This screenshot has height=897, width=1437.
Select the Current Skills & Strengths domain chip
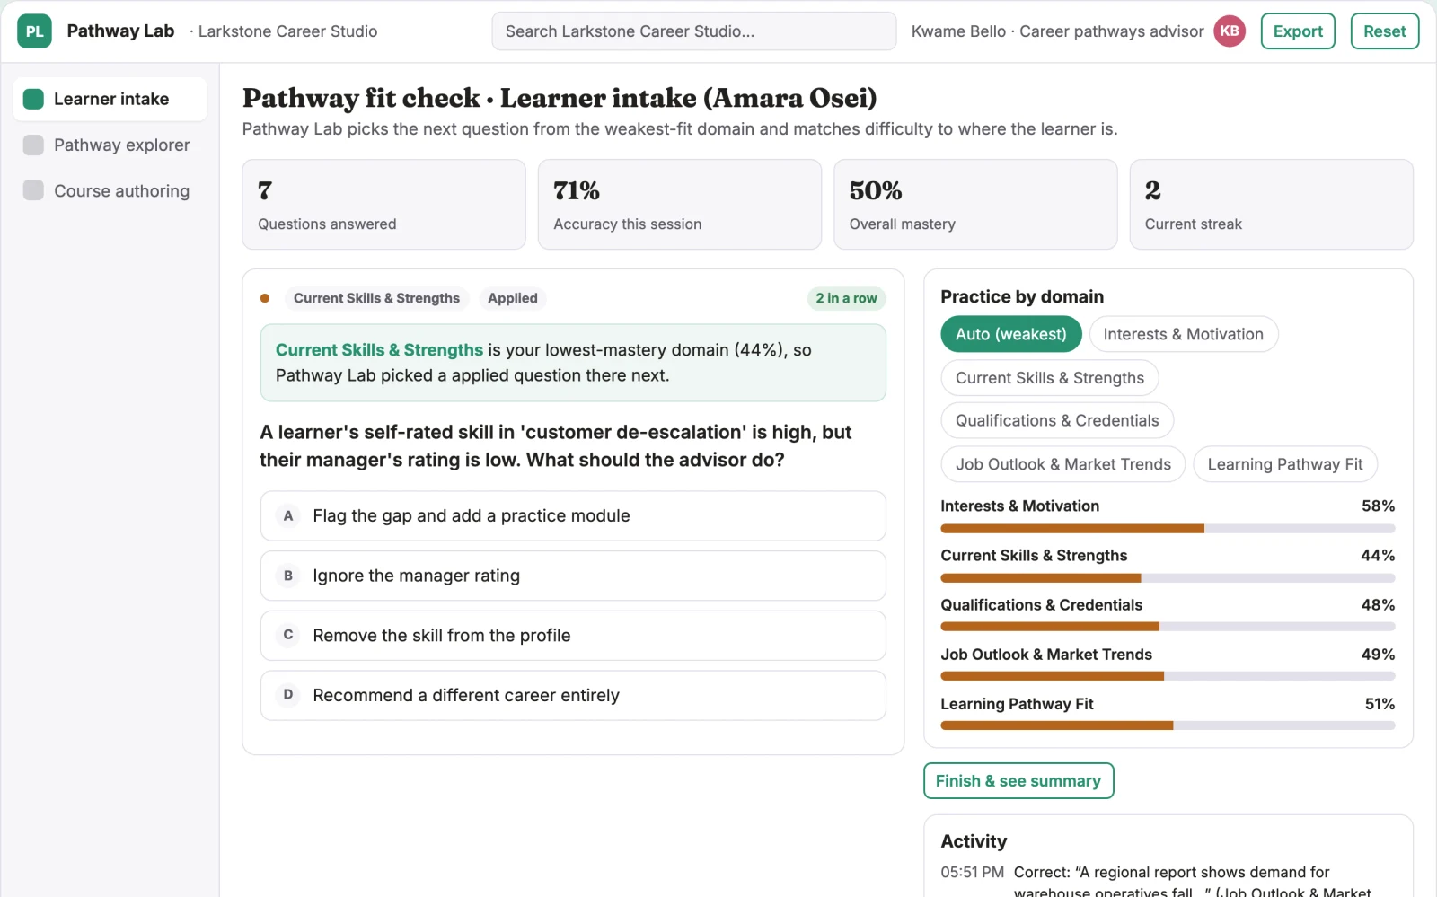1050,378
